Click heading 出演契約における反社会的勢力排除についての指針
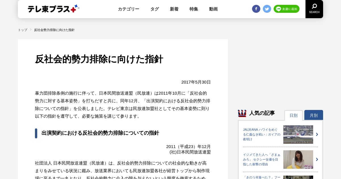The width and height of the screenshot is (341, 179). pyautogui.click(x=100, y=133)
